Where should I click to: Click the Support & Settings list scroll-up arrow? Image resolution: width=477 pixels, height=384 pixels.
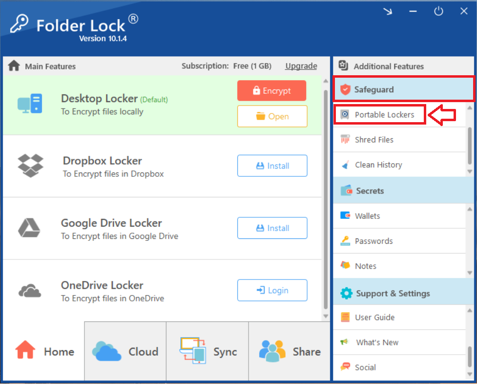470,311
